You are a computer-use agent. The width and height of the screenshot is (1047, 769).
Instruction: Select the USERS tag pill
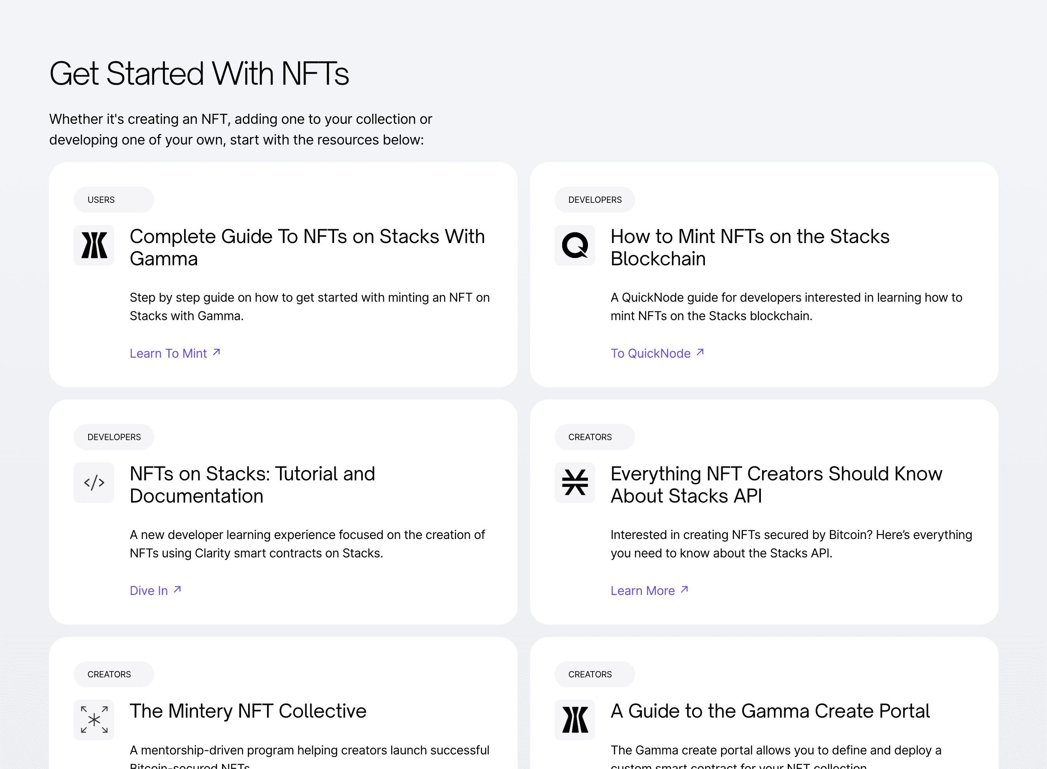click(114, 200)
